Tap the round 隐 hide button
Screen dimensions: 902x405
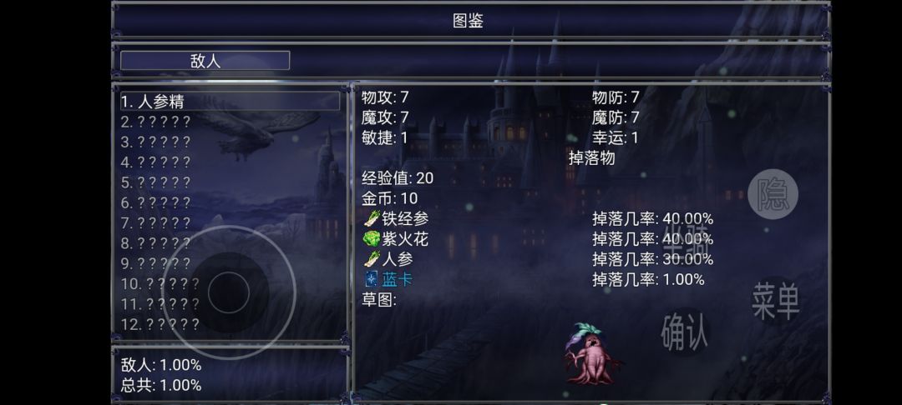click(x=773, y=194)
